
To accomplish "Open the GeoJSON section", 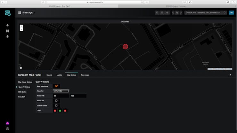I will (22, 97).
